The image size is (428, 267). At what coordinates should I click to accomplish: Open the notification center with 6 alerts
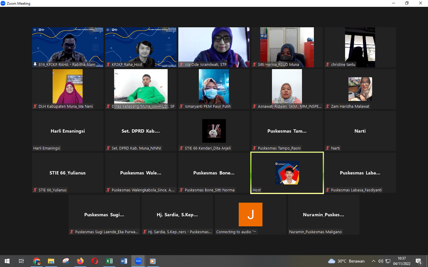click(x=419, y=261)
